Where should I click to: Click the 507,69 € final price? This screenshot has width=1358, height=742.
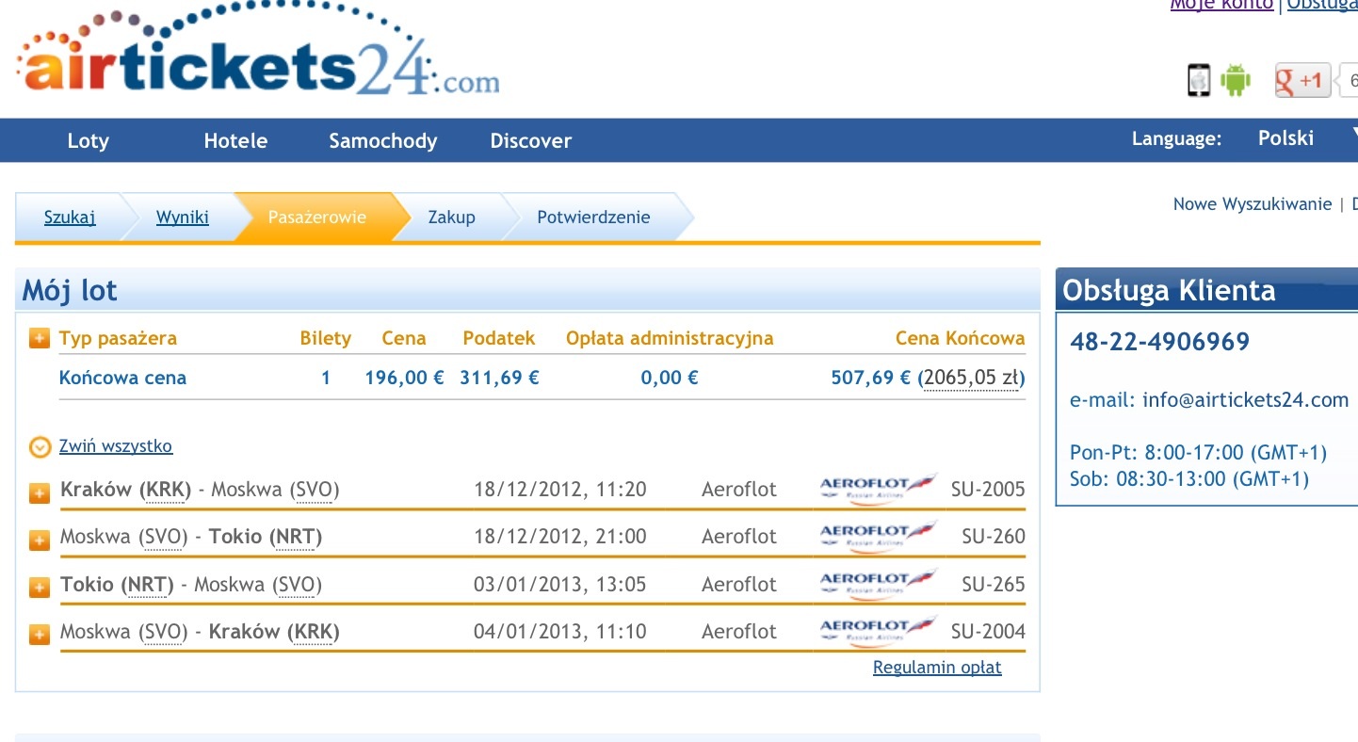[871, 379]
